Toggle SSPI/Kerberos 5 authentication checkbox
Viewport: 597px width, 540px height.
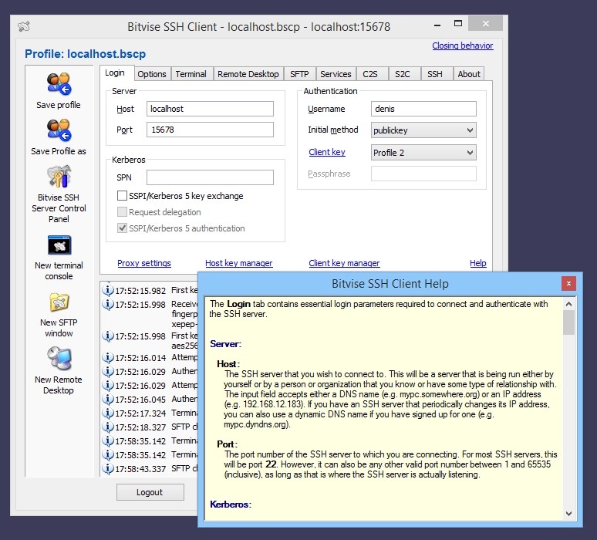pos(122,228)
